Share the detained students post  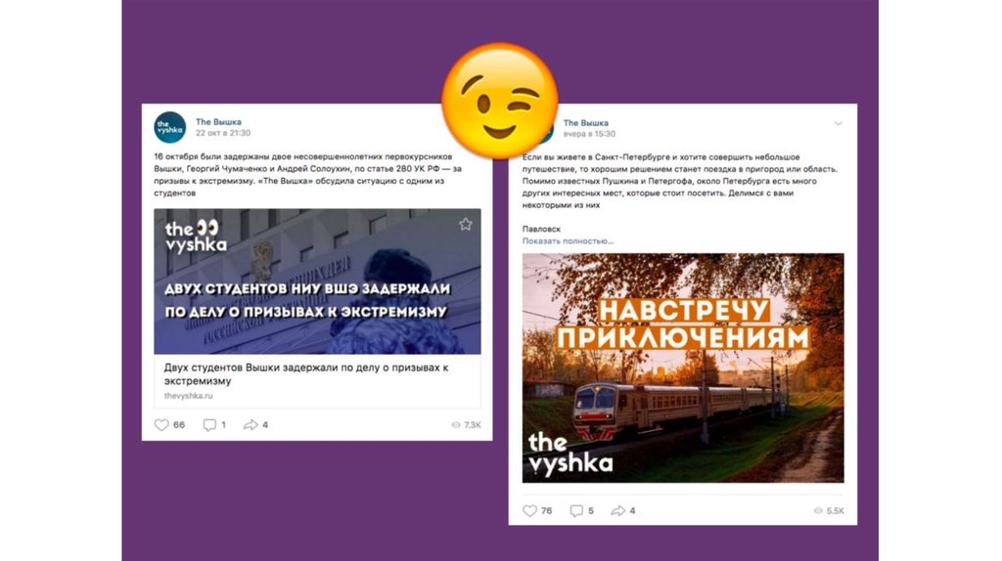[x=255, y=424]
